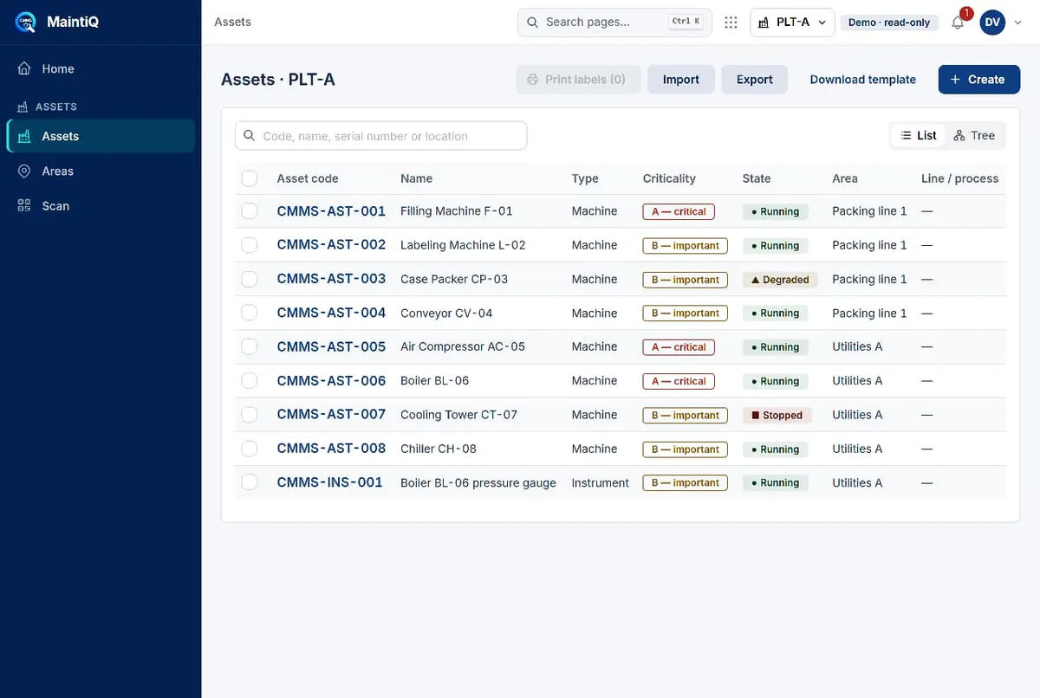Go to Home in sidebar
This screenshot has height=698, width=1040.
click(101, 68)
